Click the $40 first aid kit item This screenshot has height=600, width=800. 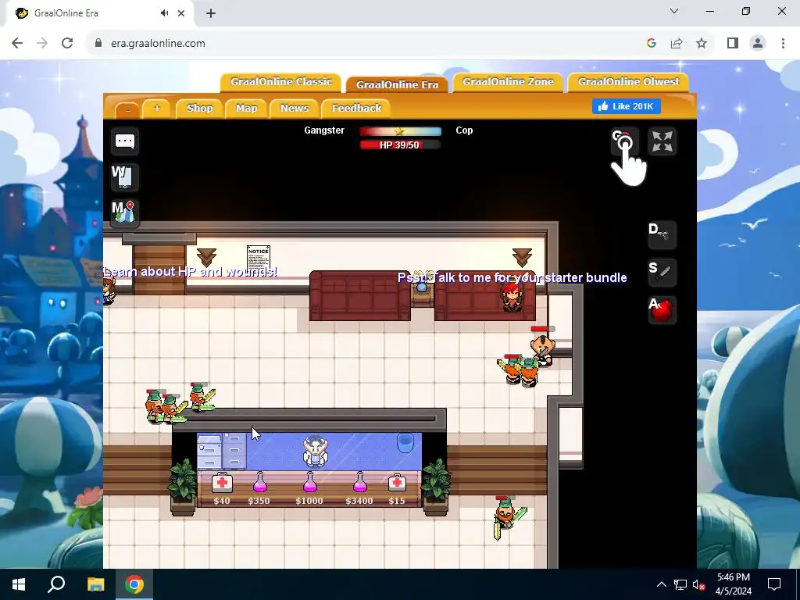click(x=222, y=482)
